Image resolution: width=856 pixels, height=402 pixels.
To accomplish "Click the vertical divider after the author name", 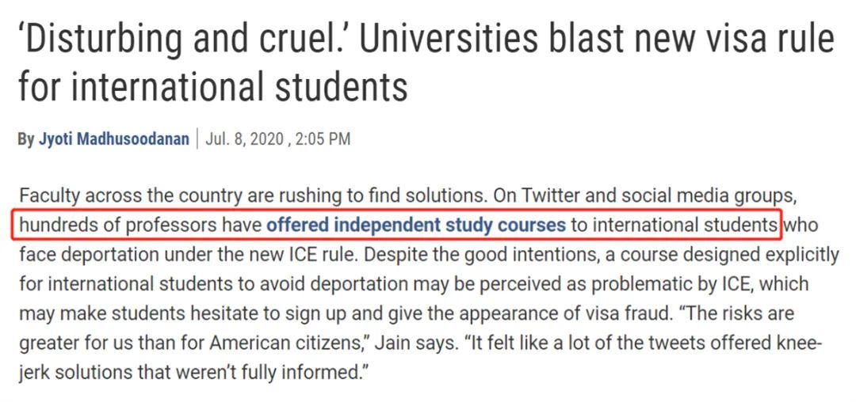I will tap(197, 139).
